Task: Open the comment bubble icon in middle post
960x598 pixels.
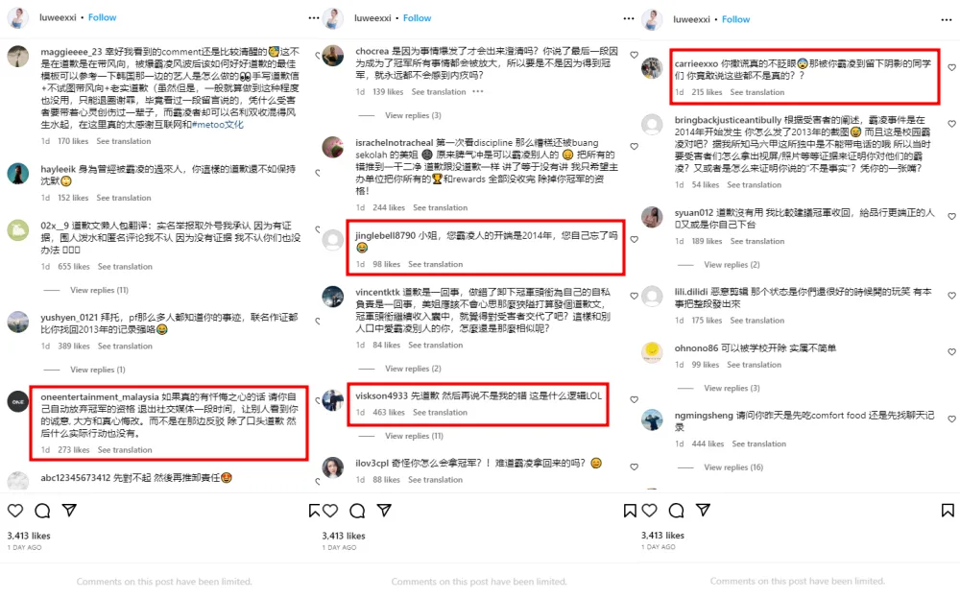Action: point(357,511)
